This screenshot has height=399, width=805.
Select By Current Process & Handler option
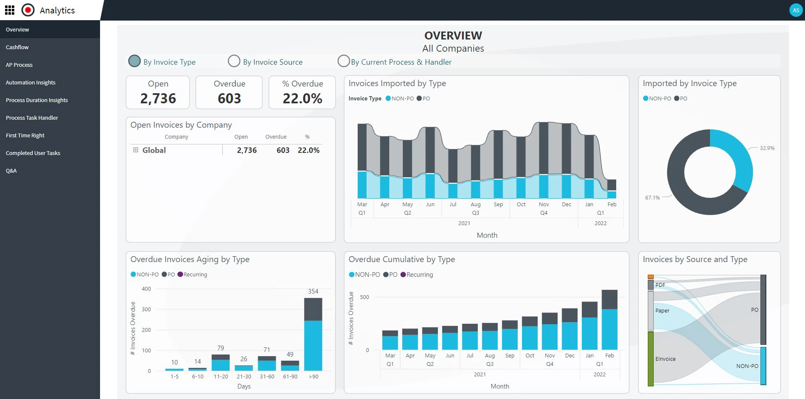(x=343, y=61)
